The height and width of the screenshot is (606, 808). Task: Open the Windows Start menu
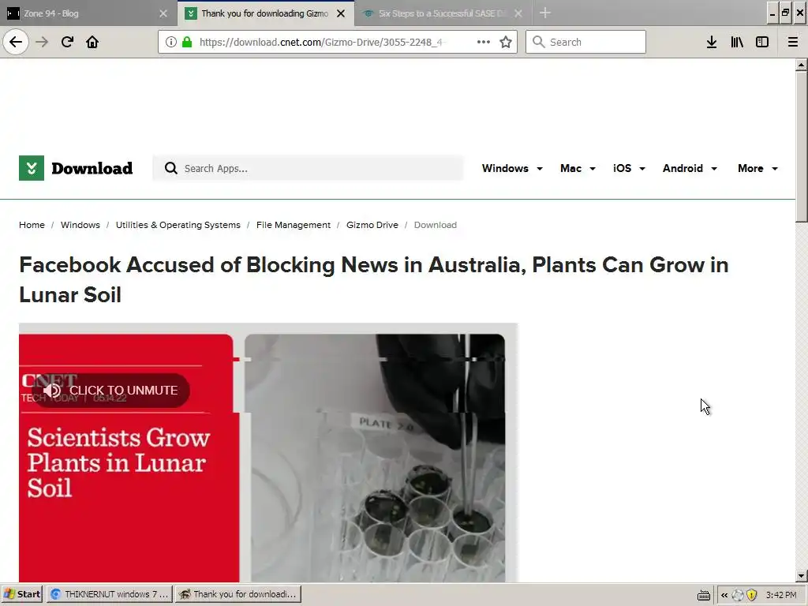pyautogui.click(x=22, y=594)
